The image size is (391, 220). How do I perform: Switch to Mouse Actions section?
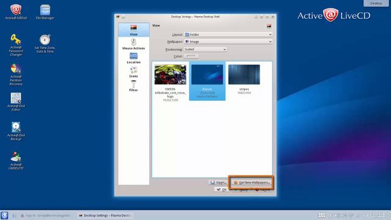[x=134, y=44]
